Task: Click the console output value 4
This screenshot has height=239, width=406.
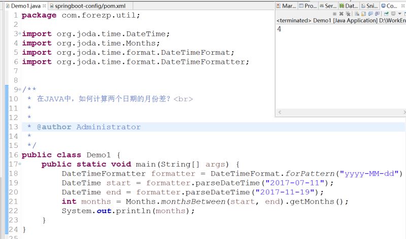Action: (x=279, y=29)
